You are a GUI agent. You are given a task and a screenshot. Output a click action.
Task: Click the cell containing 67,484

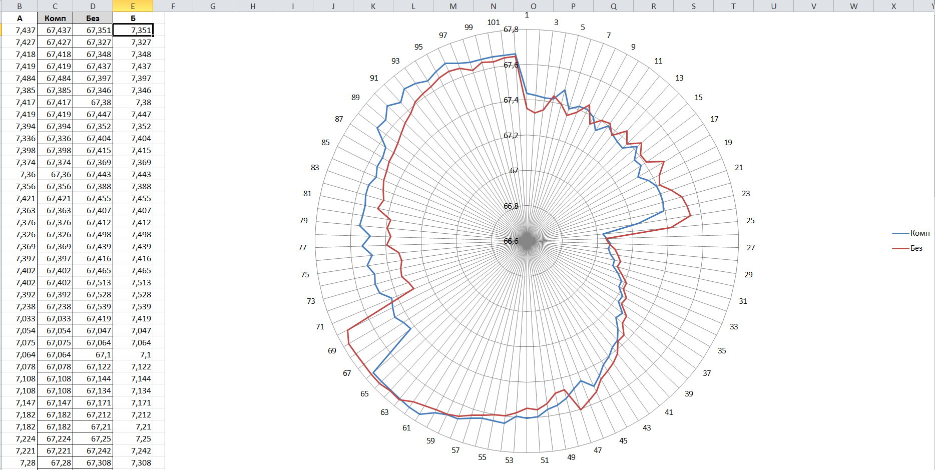(55, 78)
